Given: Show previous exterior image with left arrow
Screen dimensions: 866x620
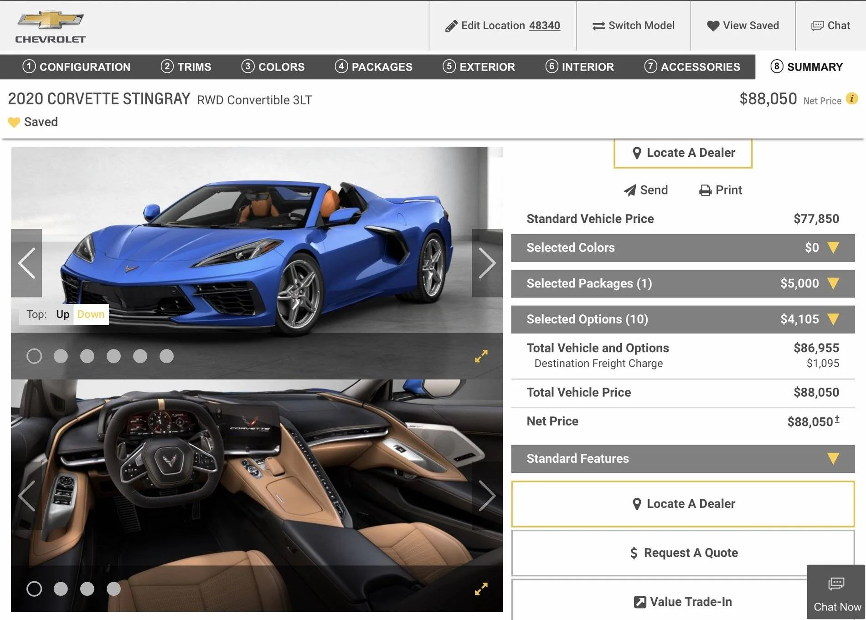Looking at the screenshot, I should (x=26, y=263).
